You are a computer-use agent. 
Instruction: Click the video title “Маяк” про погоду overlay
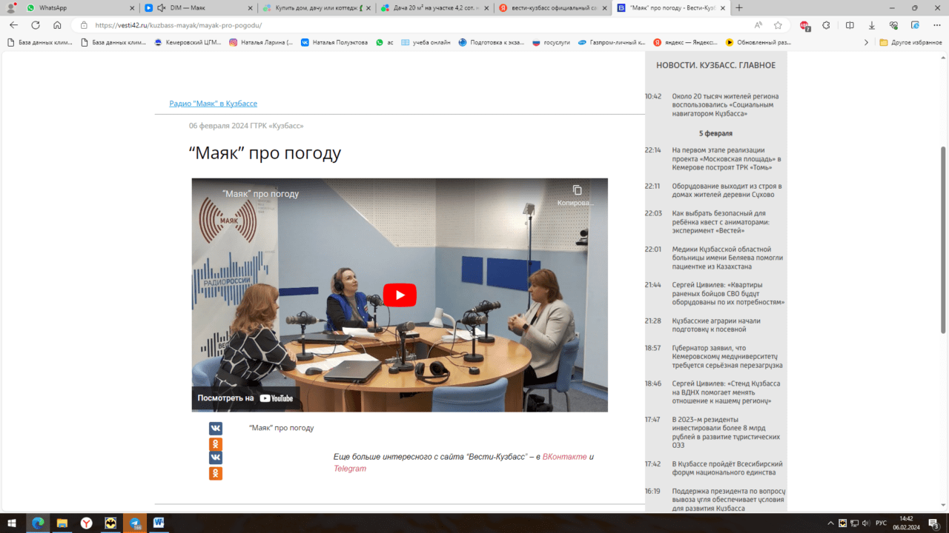coord(260,194)
